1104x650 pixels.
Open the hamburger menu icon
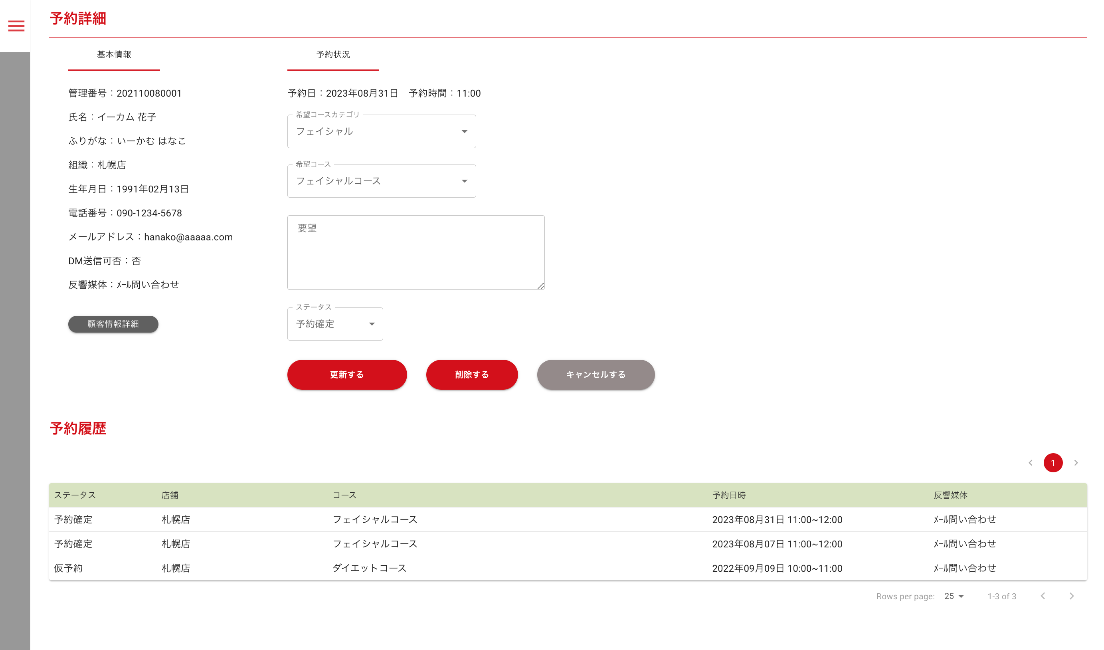click(x=16, y=26)
